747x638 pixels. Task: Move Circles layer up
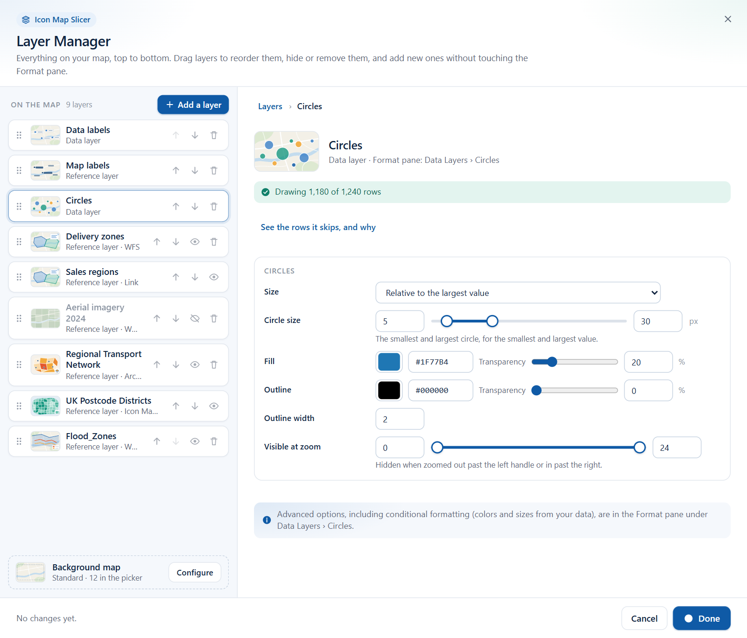[x=176, y=206]
